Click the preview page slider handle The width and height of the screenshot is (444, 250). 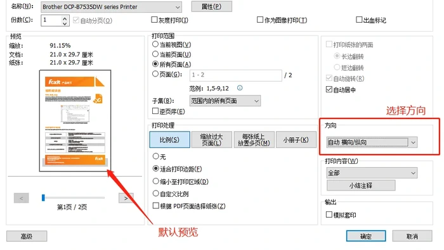click(43, 197)
